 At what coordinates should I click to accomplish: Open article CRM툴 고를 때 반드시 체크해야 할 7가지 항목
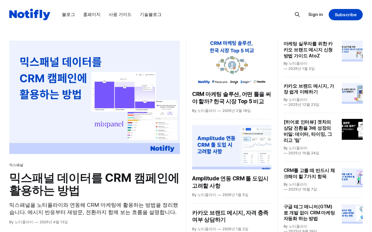pos(310,173)
